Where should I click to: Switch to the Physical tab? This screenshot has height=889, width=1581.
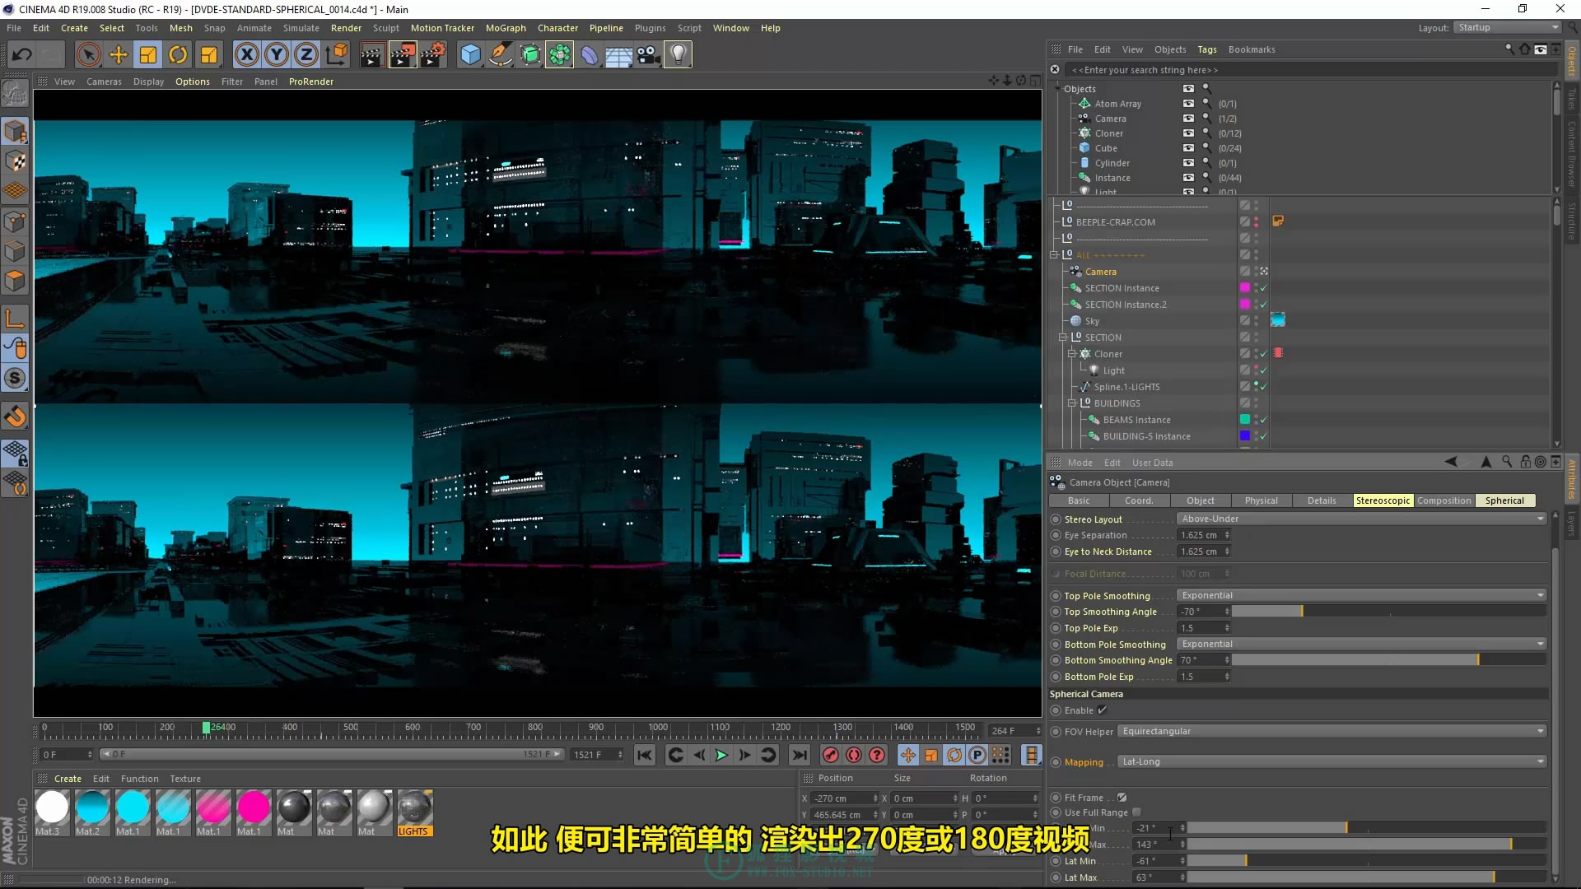(1261, 500)
